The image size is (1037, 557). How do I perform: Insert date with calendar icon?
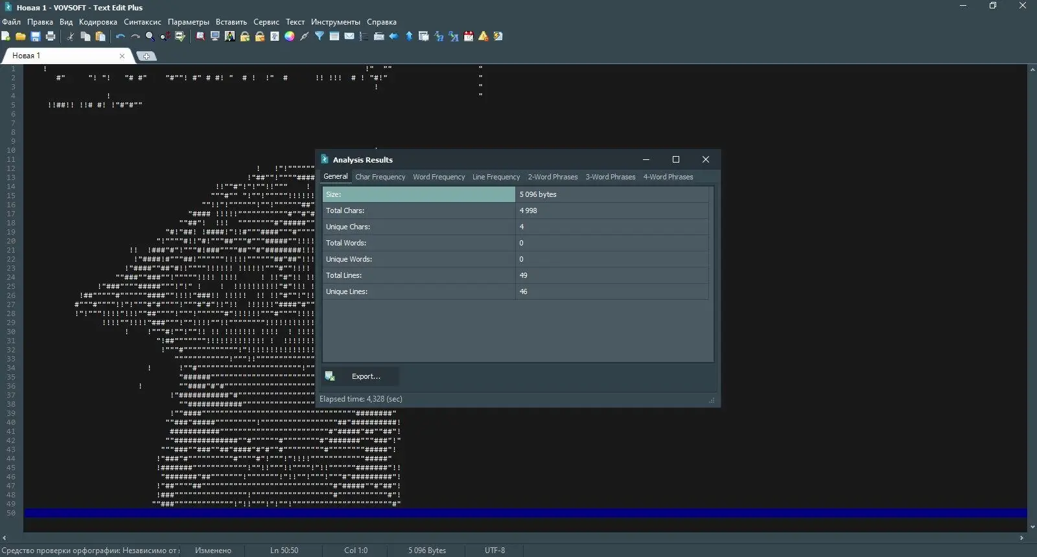tap(469, 37)
